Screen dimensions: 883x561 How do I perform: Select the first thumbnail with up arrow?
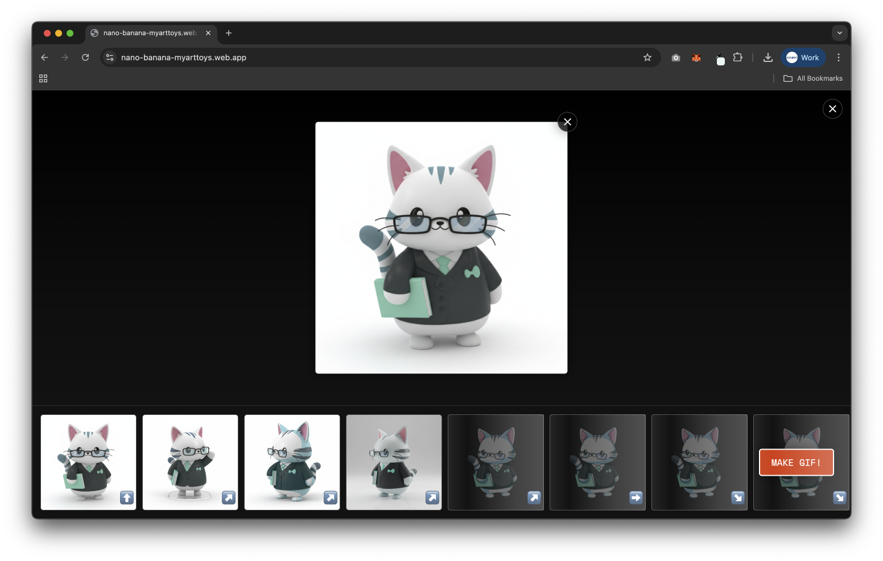tap(88, 462)
